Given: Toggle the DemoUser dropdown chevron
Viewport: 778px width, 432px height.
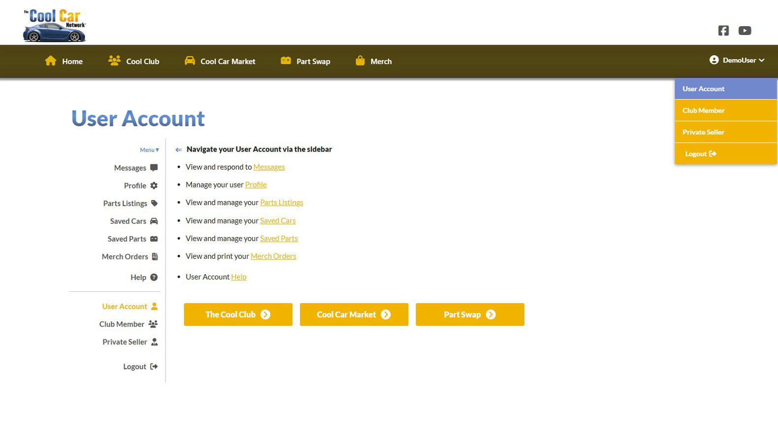Looking at the screenshot, I should coord(762,60).
